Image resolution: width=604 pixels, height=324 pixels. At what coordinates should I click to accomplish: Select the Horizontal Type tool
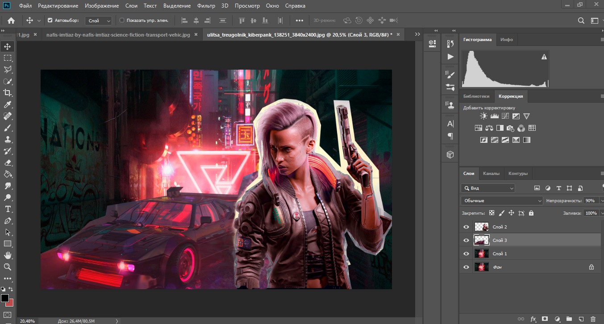click(x=8, y=209)
